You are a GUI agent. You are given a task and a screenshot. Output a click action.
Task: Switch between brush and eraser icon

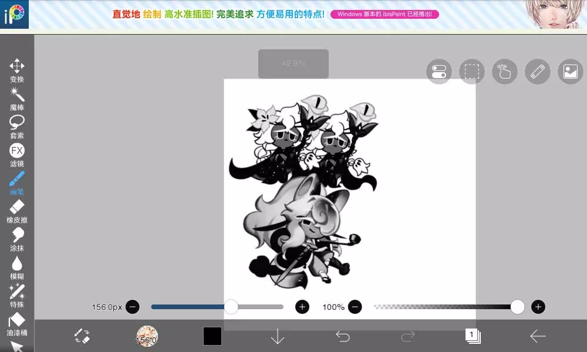[x=82, y=336]
